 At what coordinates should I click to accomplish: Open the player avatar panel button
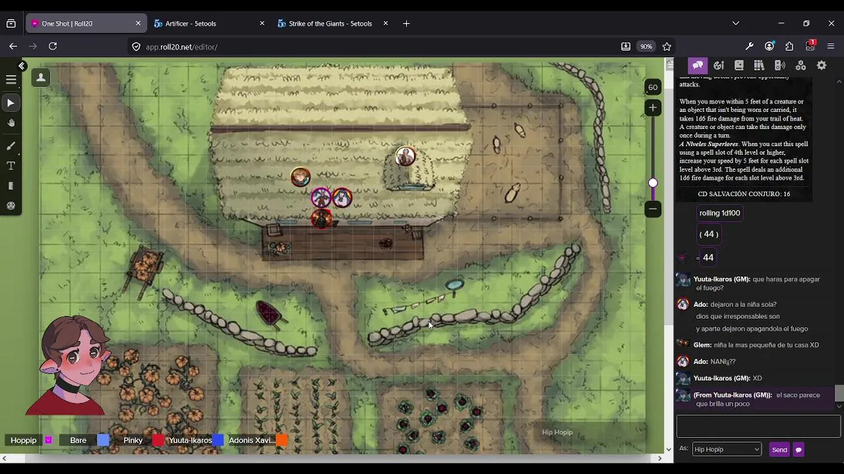click(41, 78)
